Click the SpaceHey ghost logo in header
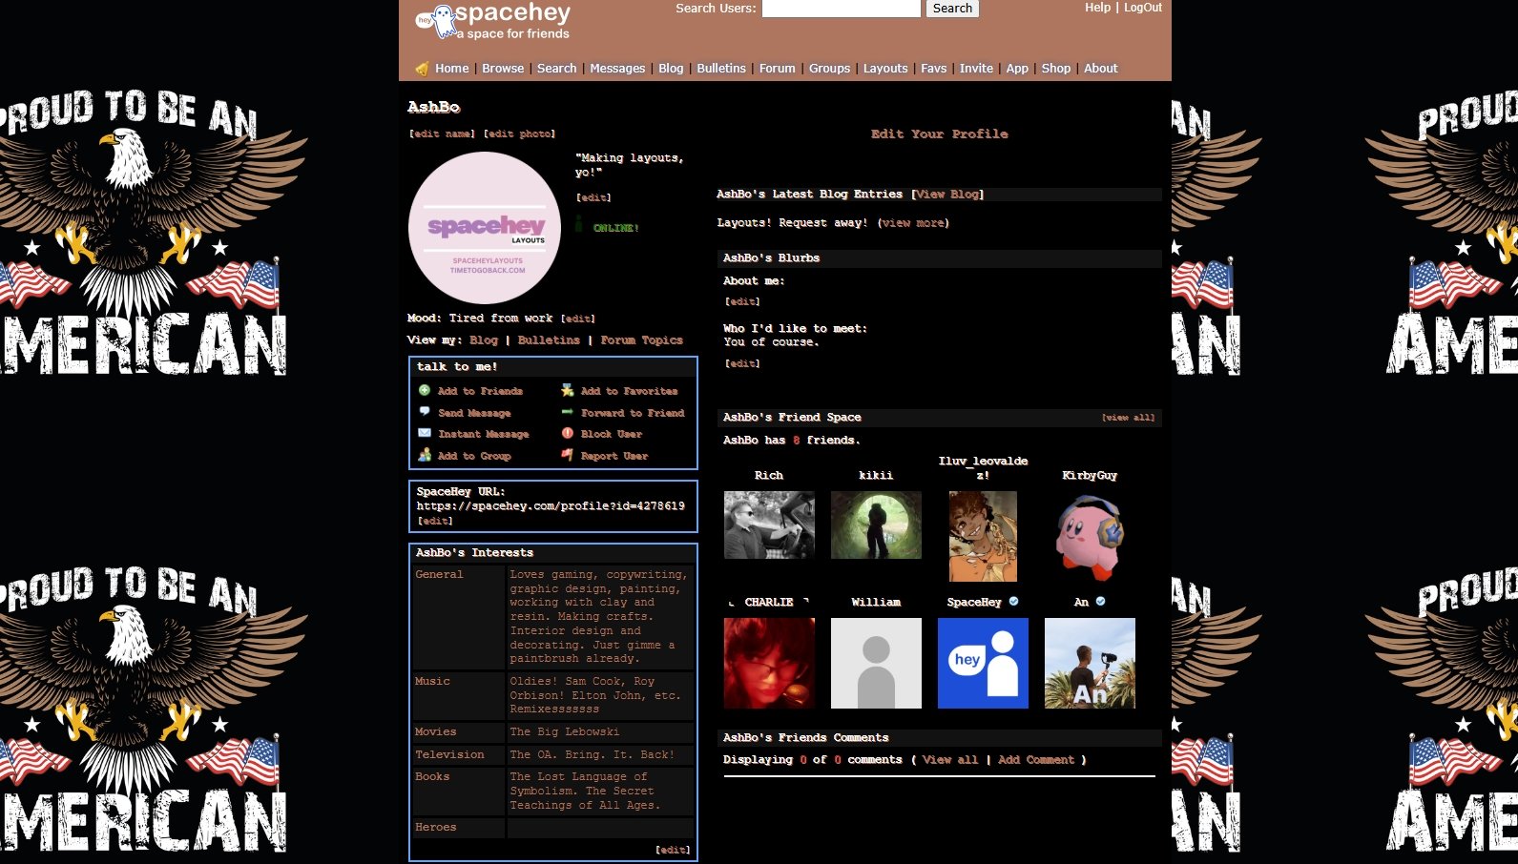This screenshot has height=864, width=1518. (x=439, y=21)
